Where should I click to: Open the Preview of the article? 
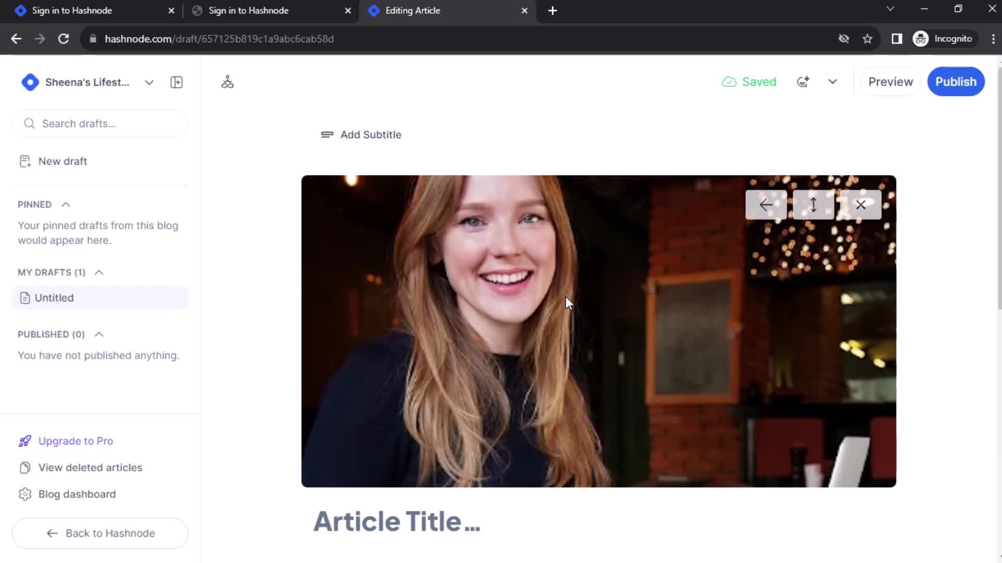(890, 82)
